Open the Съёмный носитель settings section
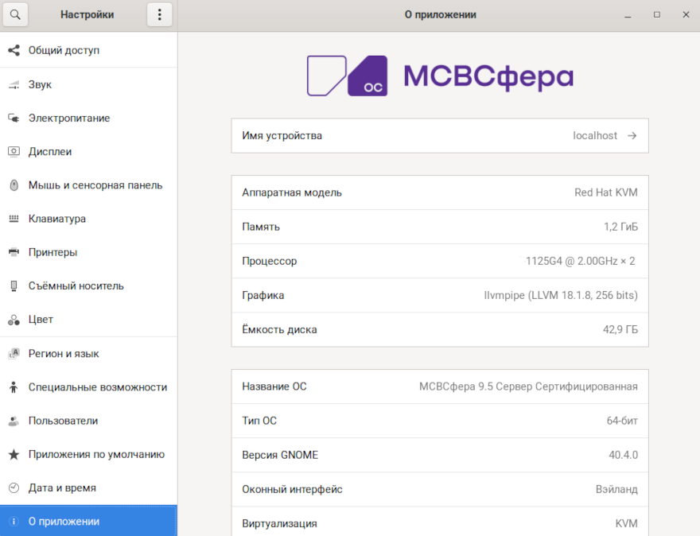The height and width of the screenshot is (536, 700). 76,285
